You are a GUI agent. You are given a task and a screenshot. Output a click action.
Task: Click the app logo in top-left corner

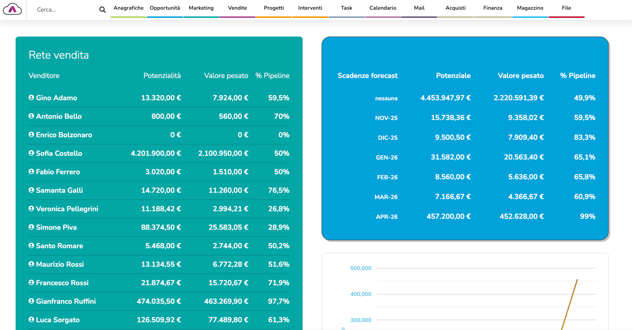[13, 9]
